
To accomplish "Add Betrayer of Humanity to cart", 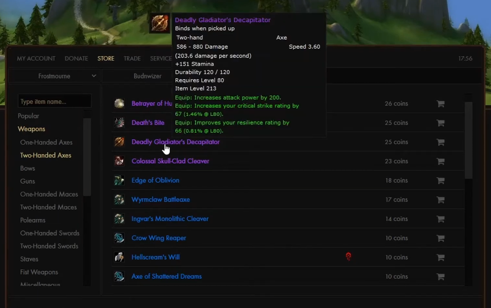I will [441, 104].
